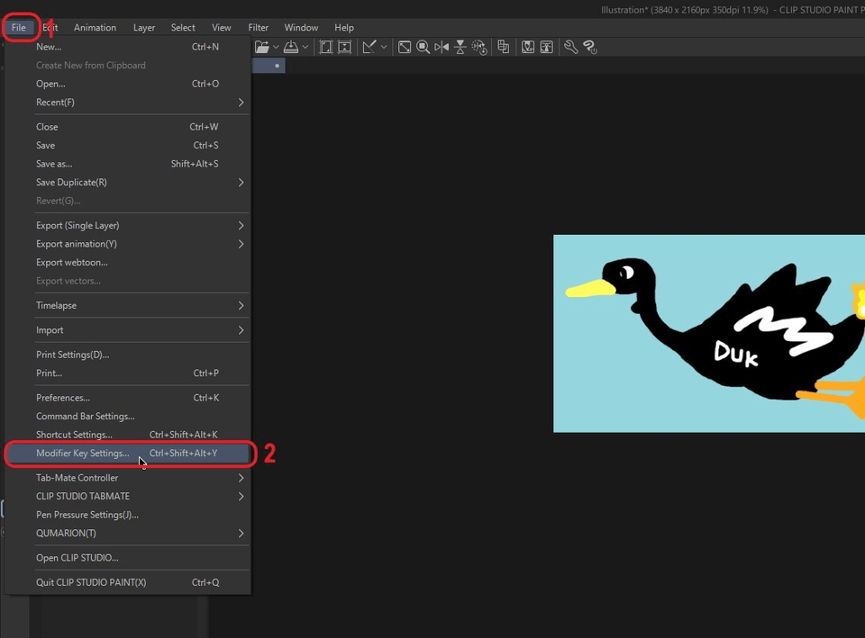Choose Quit CLIP STUDIO PAINT(X)
The image size is (865, 638).
[127, 582]
